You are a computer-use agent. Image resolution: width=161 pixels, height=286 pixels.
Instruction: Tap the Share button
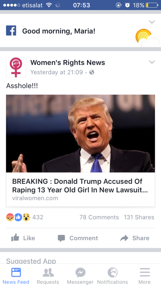coord(135,238)
